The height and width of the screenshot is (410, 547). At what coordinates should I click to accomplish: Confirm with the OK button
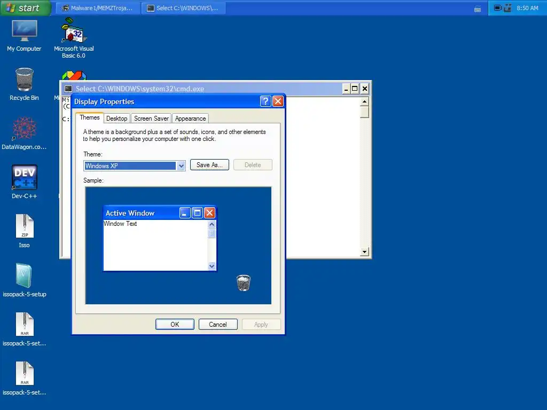[175, 324]
